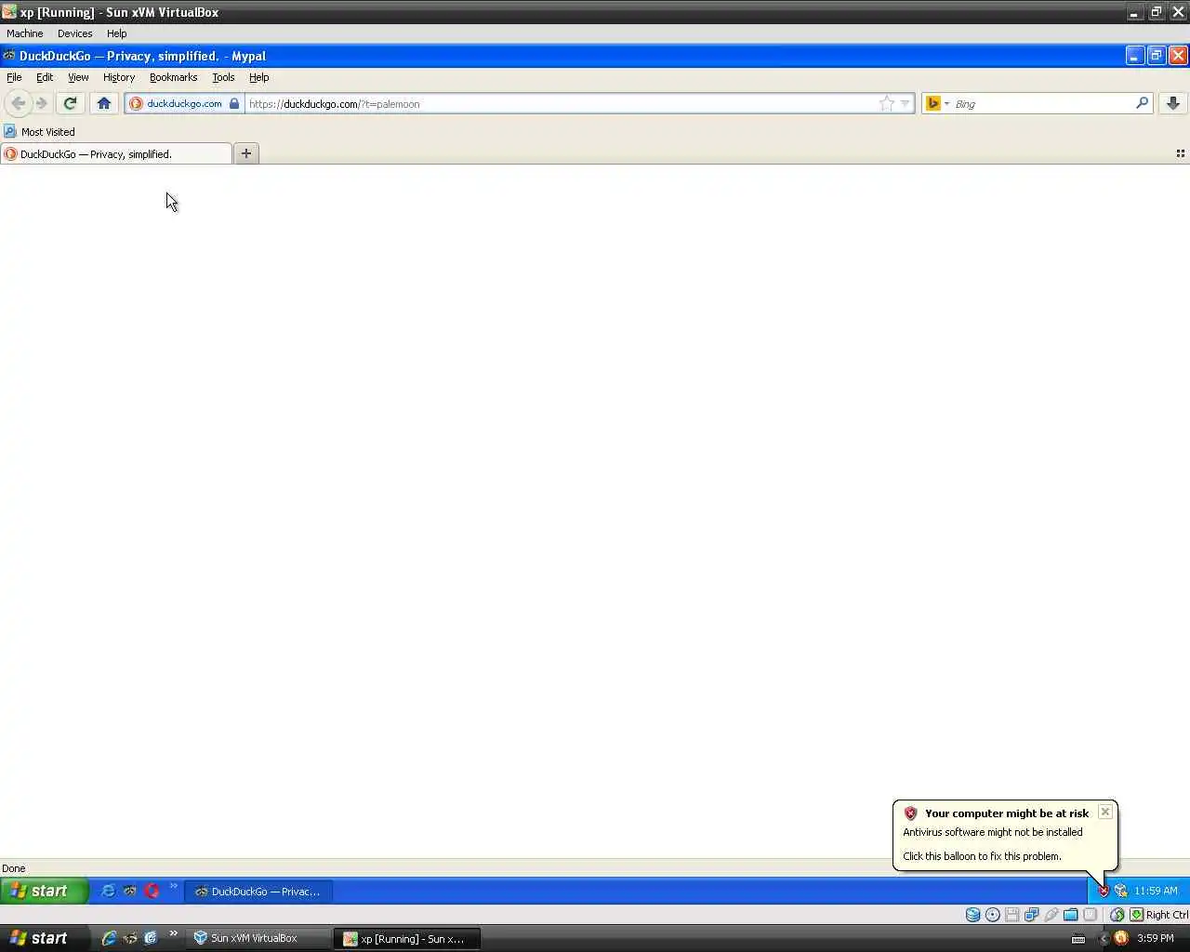Click the VirtualBox hard disk activity icon
Viewport: 1190px width, 952px height.
point(972,915)
